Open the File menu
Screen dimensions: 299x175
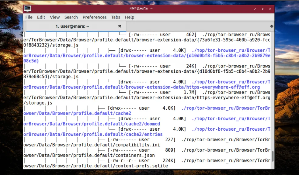(x=29, y=17)
